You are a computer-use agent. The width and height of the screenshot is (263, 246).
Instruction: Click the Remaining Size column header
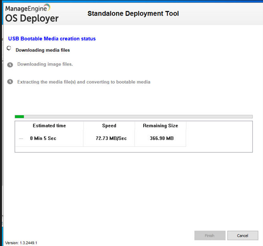[x=161, y=126]
